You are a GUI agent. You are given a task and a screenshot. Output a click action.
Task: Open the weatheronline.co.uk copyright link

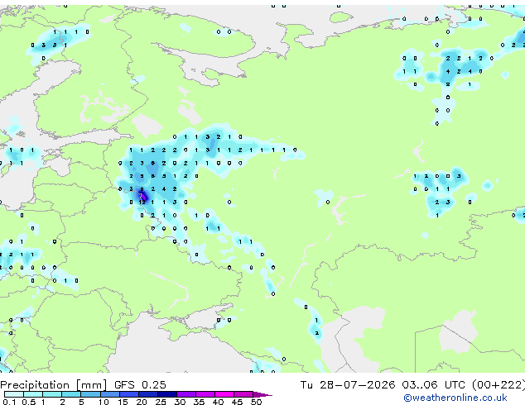(455, 398)
